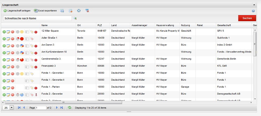Go to the next page
This screenshot has width=261, height=116.
[57, 108]
